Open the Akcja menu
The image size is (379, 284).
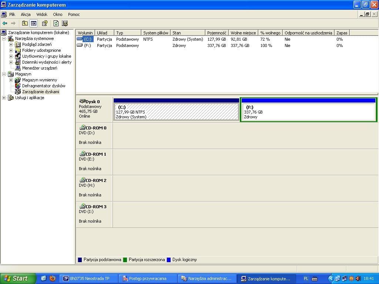(26, 14)
